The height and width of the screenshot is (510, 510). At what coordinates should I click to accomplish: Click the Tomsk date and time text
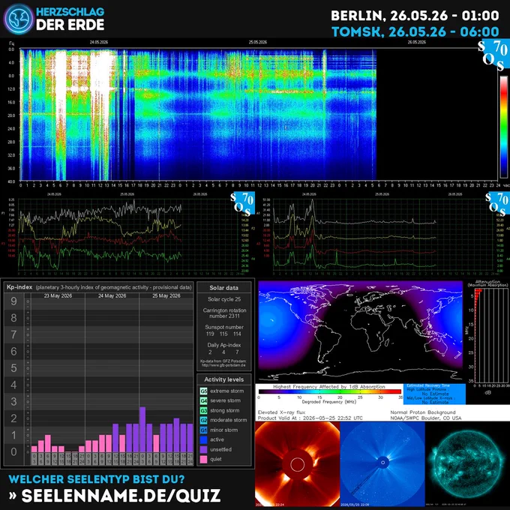coord(415,31)
